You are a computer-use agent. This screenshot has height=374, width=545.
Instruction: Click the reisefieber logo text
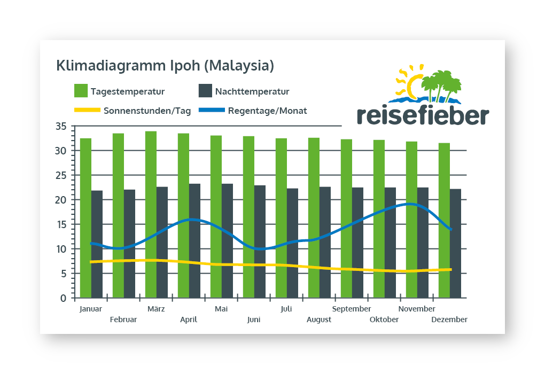[x=422, y=114]
